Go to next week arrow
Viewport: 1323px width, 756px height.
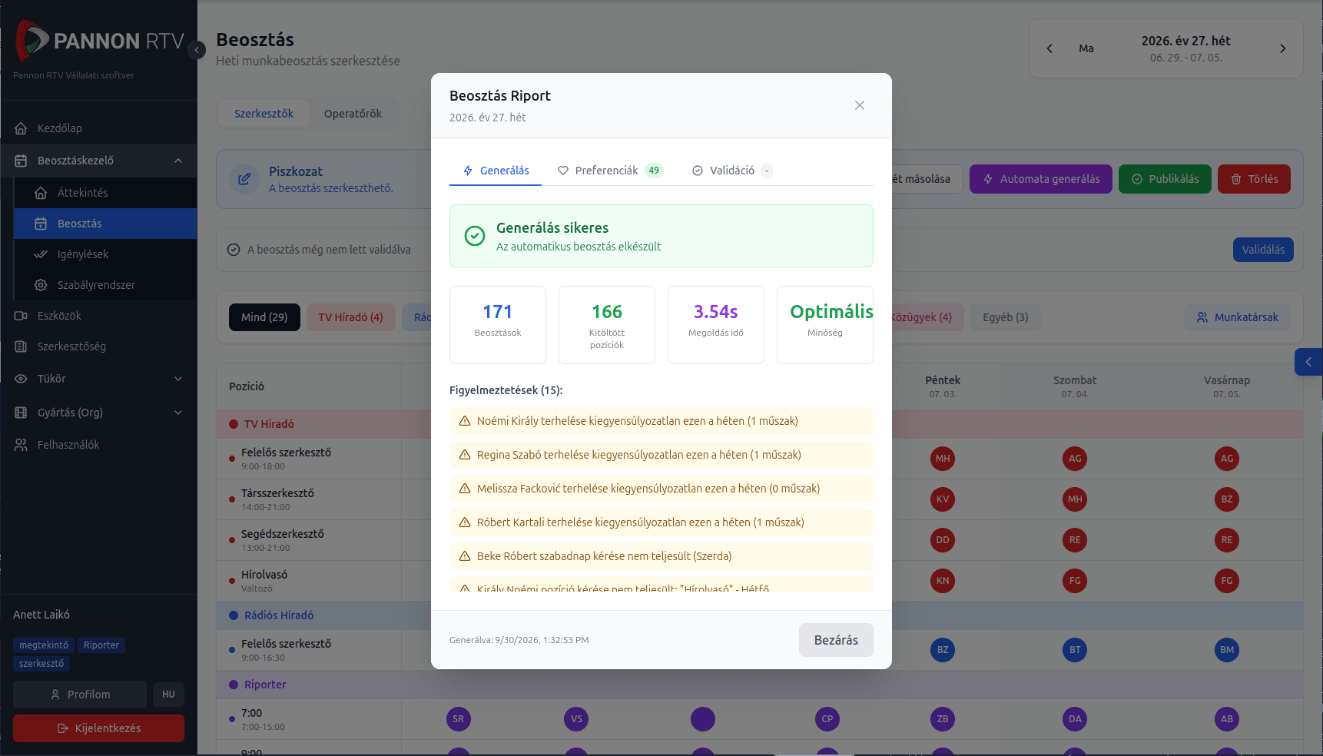[x=1282, y=48]
